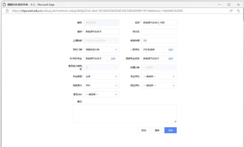Viewport: 244px width, 147px height.
Task: Maximize the Edge popup window
Action: pyautogui.click(x=229, y=4)
